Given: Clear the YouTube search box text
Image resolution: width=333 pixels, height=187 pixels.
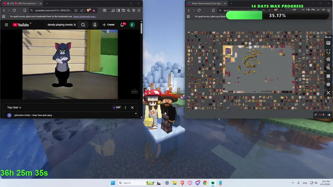Looking at the screenshot, I should (x=75, y=25).
